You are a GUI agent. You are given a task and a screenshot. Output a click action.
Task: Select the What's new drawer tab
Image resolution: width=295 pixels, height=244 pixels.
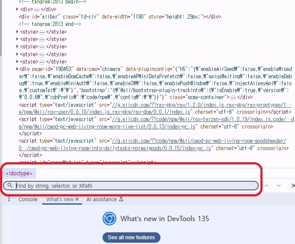point(60,199)
